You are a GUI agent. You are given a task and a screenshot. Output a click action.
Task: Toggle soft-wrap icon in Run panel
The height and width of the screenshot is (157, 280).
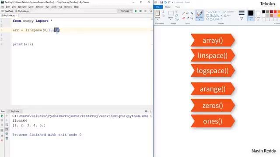point(7,125)
